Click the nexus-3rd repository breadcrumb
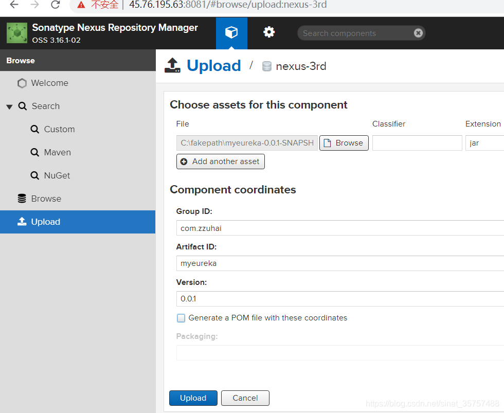This screenshot has width=504, height=413. pos(301,66)
